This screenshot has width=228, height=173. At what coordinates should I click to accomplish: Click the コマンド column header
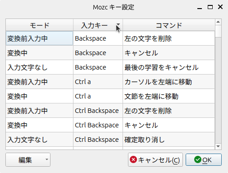169,25
